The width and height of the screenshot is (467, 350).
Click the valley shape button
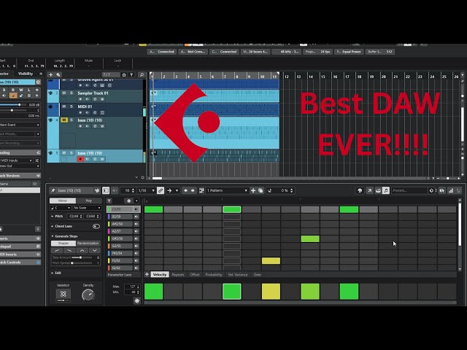(94, 250)
